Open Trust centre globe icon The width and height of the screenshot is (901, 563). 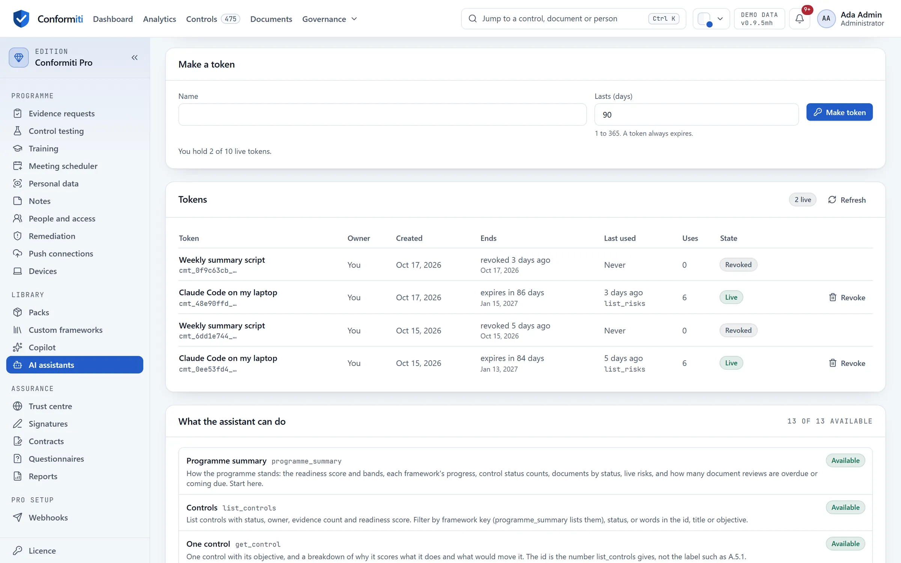pyautogui.click(x=17, y=406)
